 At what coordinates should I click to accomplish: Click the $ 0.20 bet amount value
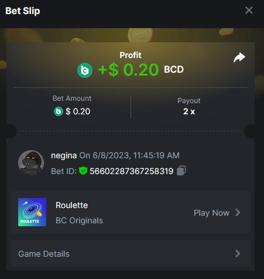pyautogui.click(x=78, y=111)
